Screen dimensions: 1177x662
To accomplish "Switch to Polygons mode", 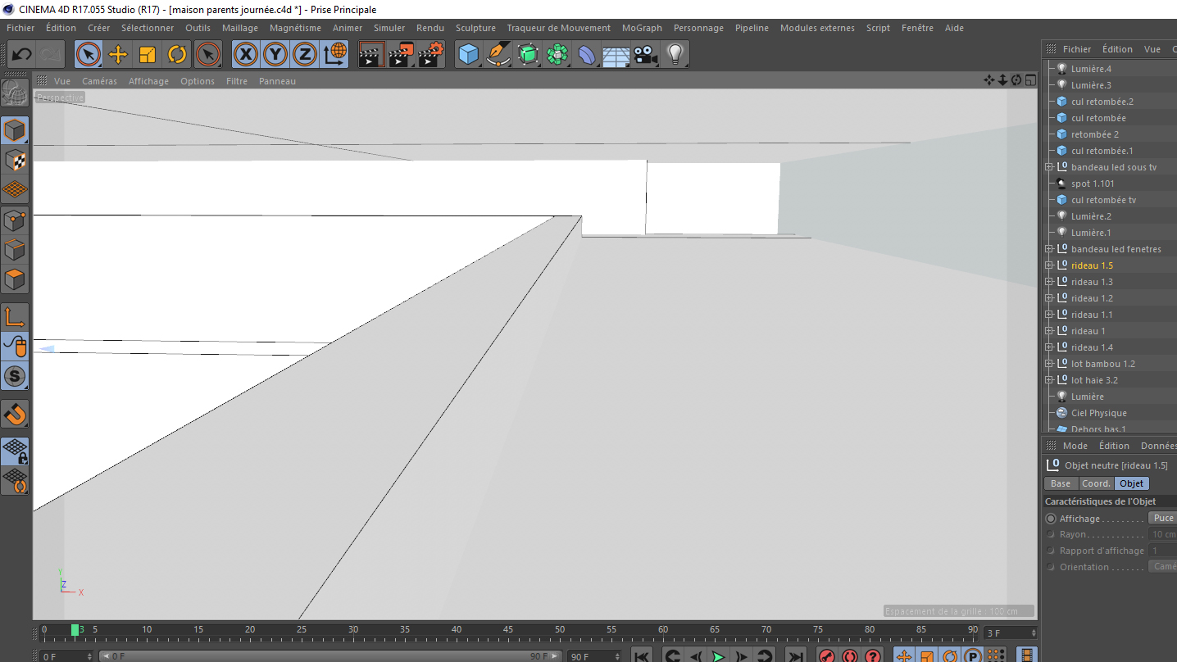I will (x=15, y=279).
